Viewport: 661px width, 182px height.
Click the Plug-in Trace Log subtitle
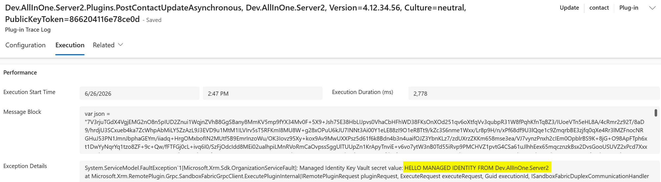28,30
